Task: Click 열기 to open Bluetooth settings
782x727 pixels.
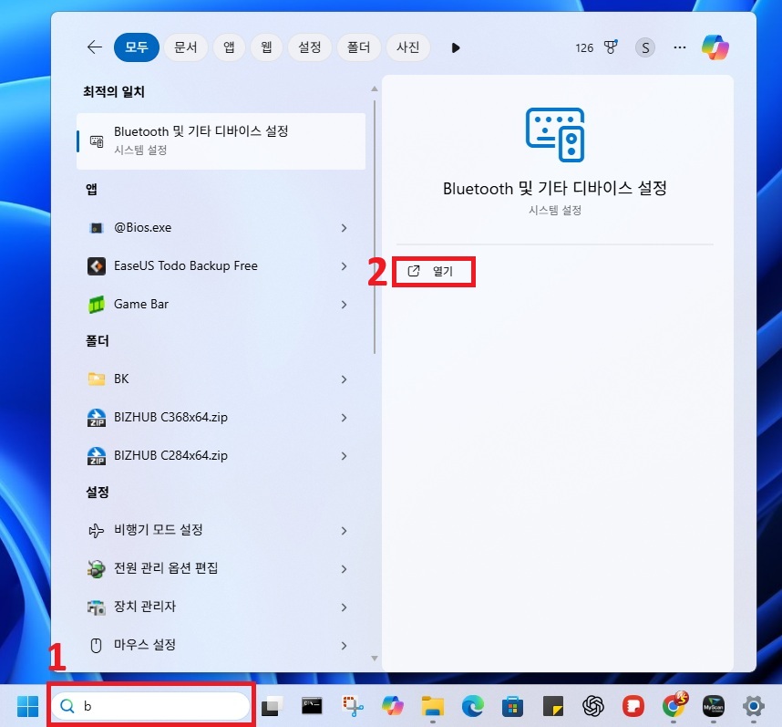Action: pos(433,272)
